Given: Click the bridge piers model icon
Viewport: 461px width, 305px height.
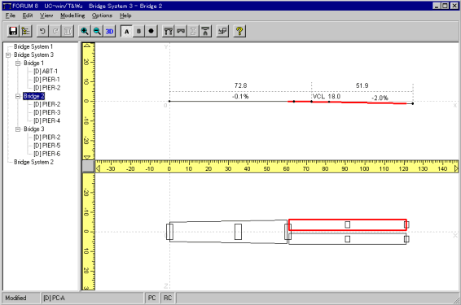Looking at the screenshot, I should tap(168, 31).
